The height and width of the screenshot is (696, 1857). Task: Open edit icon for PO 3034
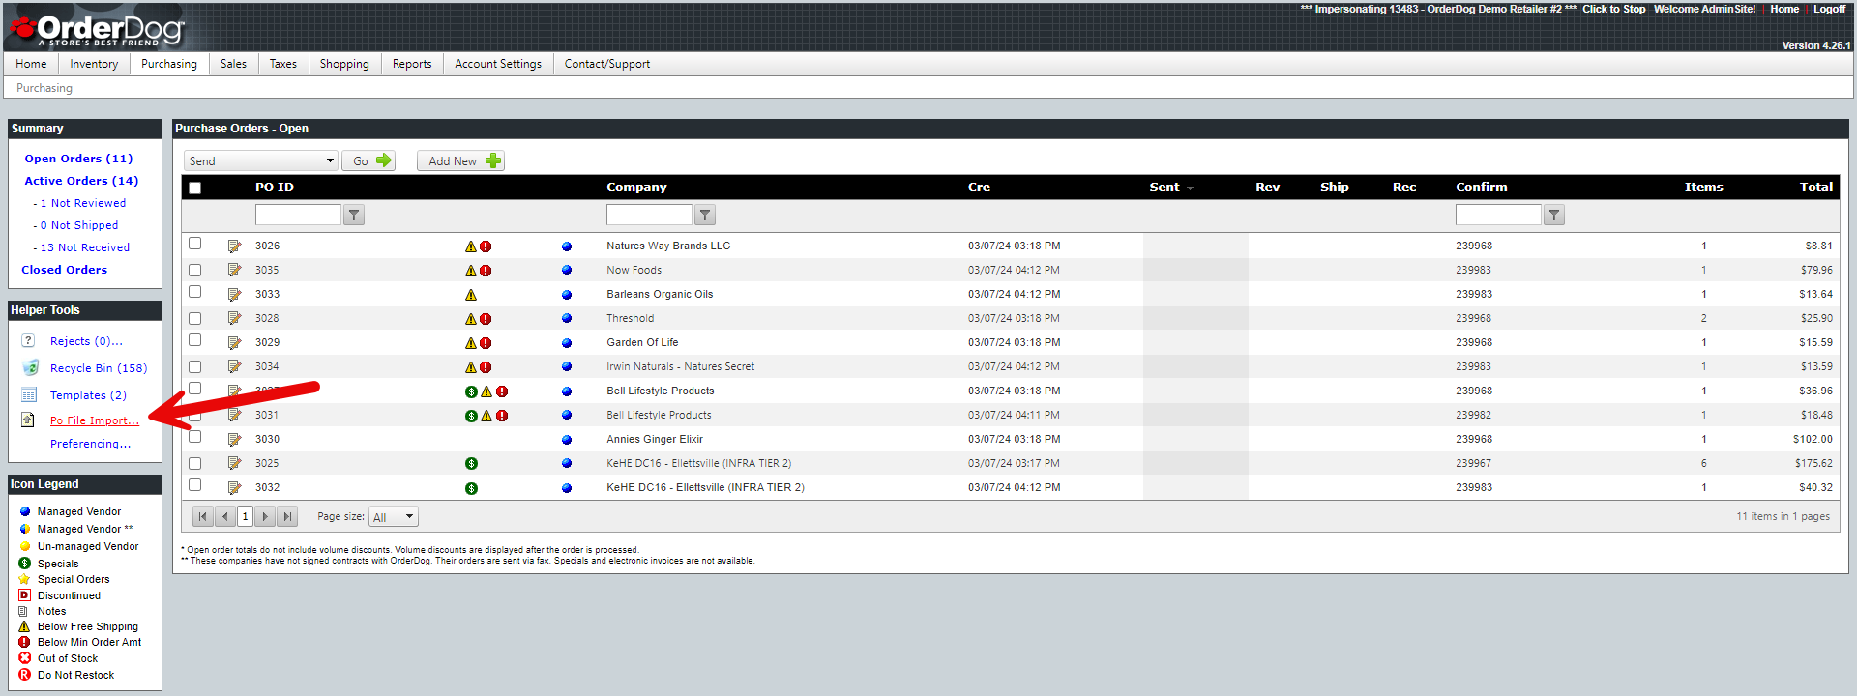(234, 366)
